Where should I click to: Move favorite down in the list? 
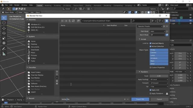57,84
